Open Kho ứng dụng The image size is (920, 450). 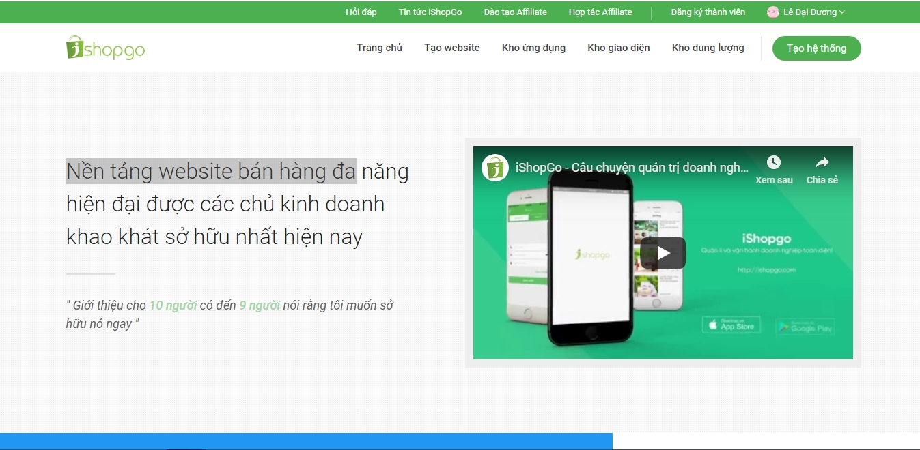[x=533, y=48]
